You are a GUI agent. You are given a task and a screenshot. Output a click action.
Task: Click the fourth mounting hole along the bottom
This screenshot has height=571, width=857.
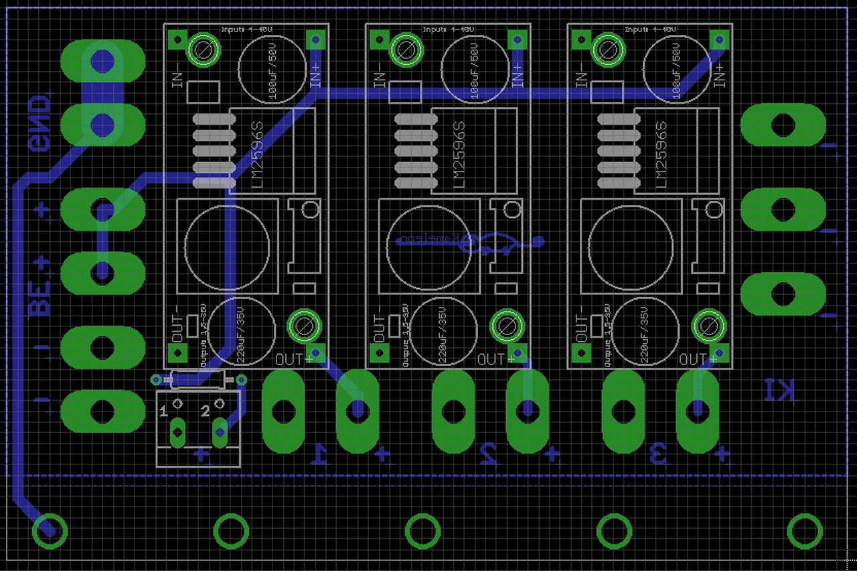(614, 531)
